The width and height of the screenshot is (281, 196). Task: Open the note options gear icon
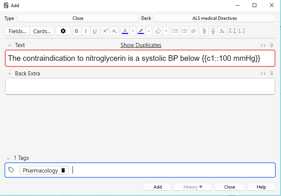(x=63, y=31)
